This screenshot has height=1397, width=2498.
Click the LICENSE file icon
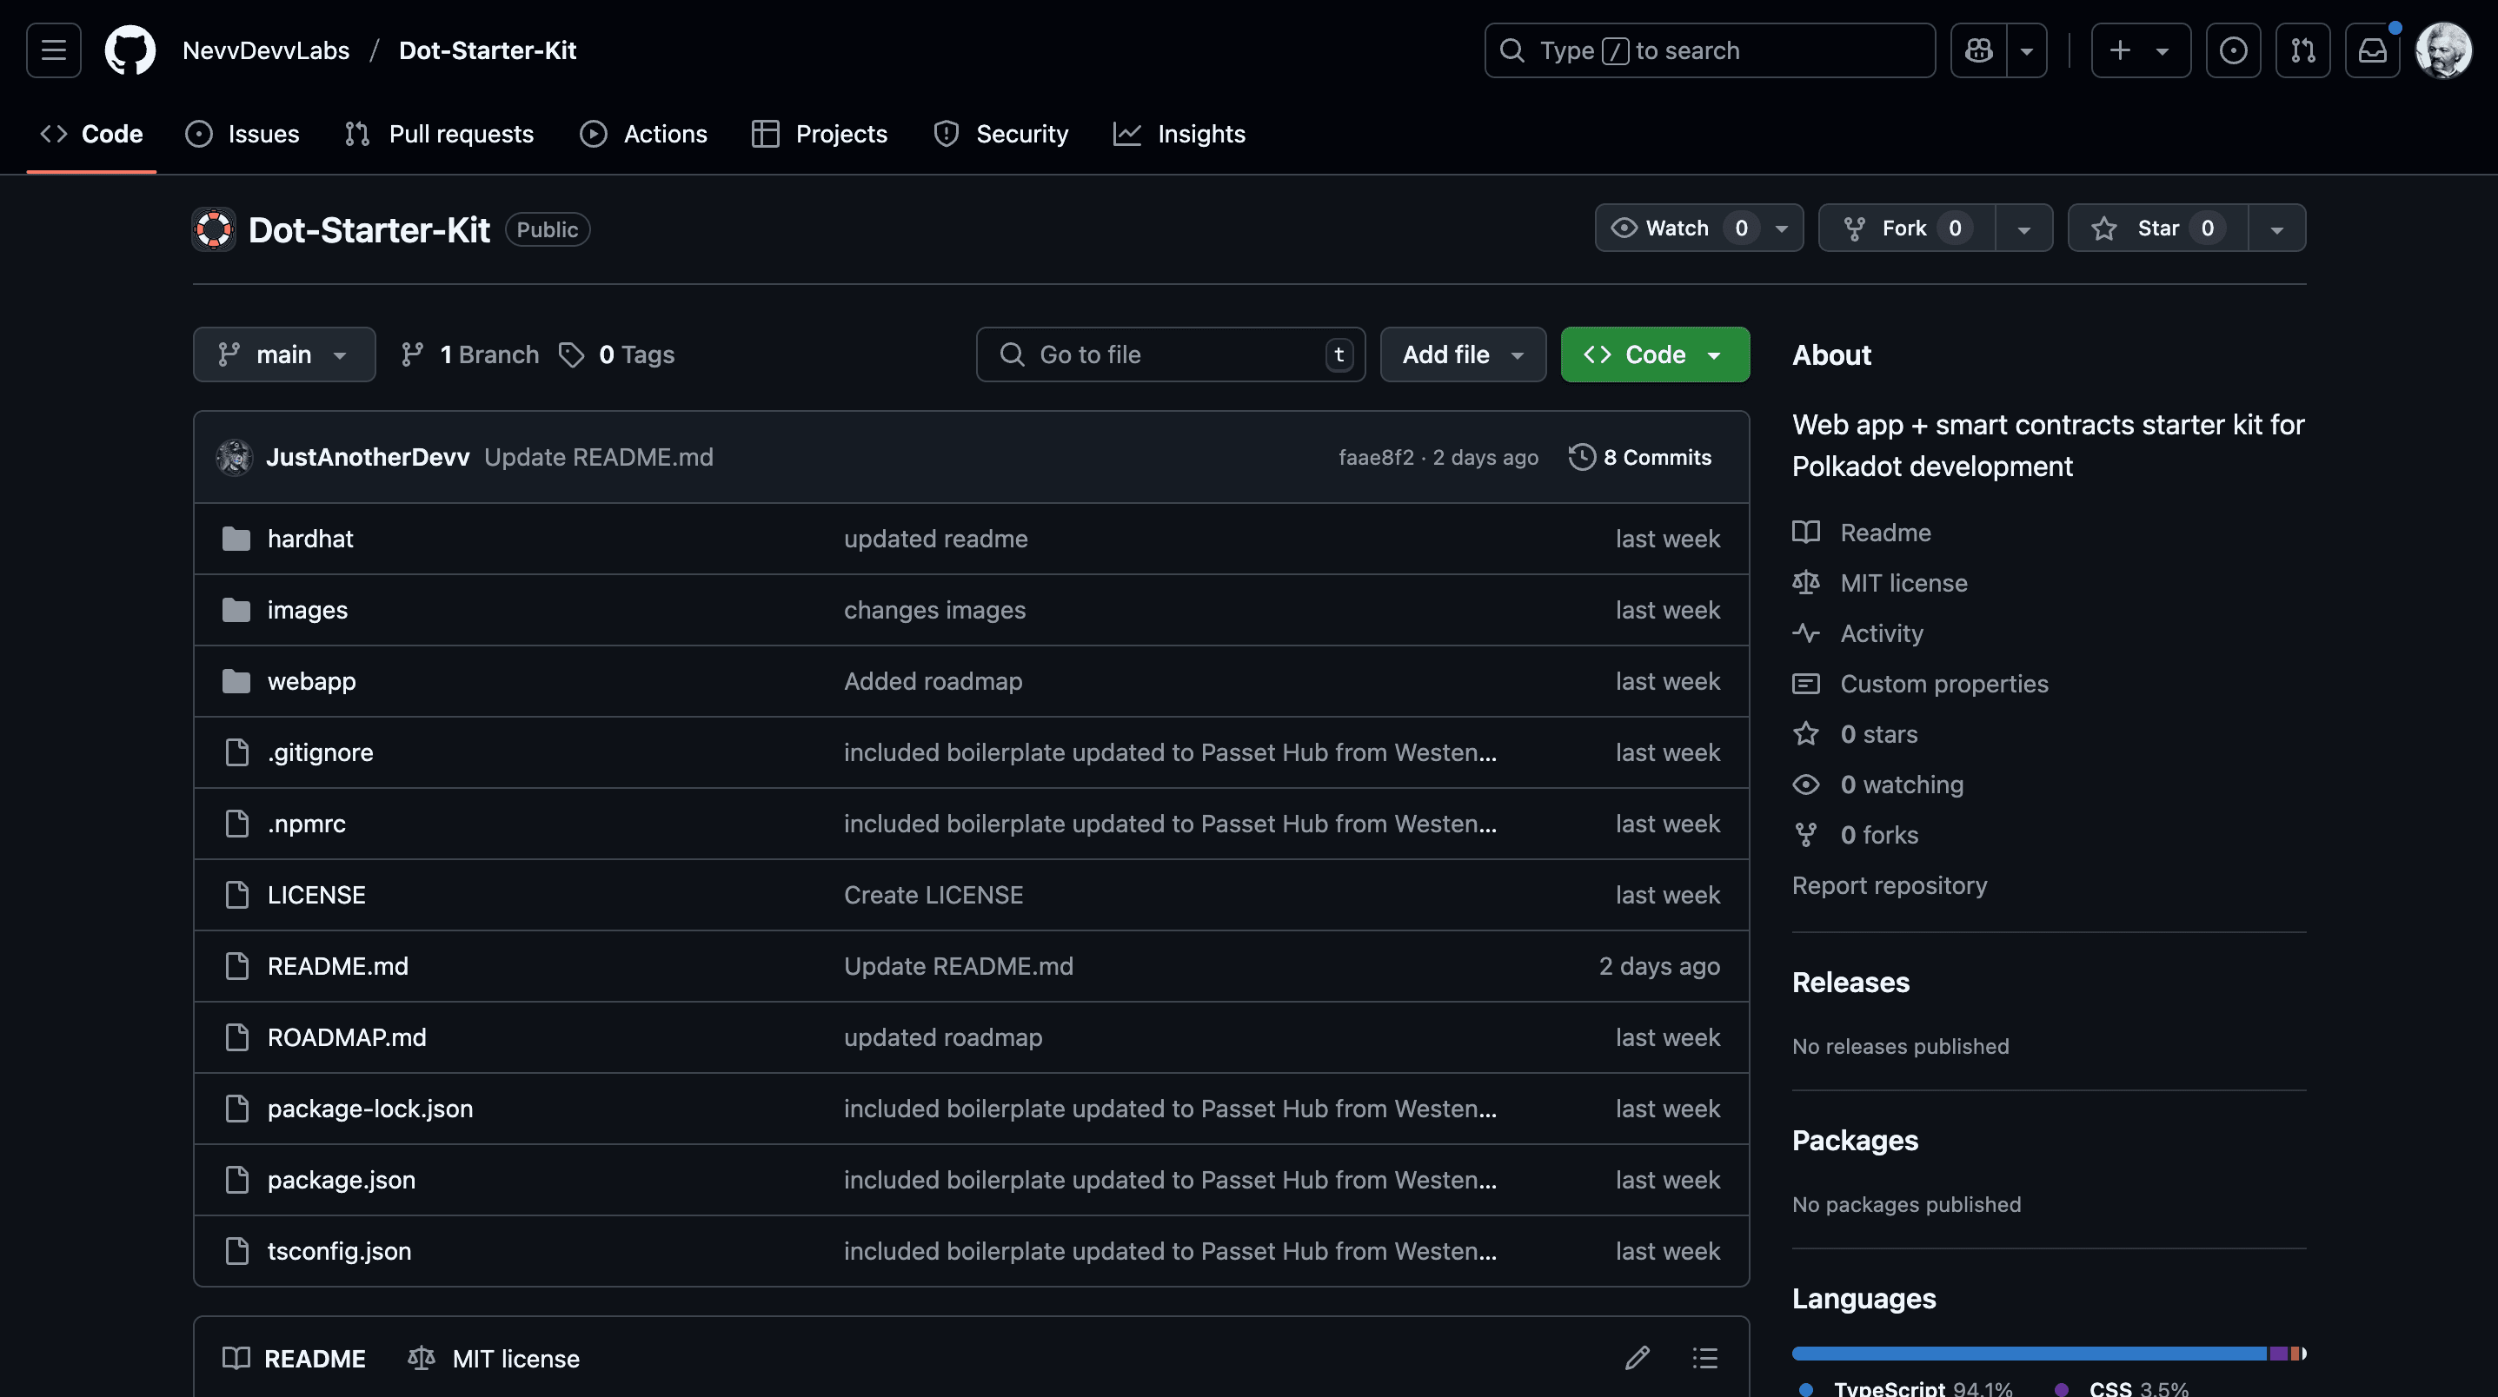236,895
